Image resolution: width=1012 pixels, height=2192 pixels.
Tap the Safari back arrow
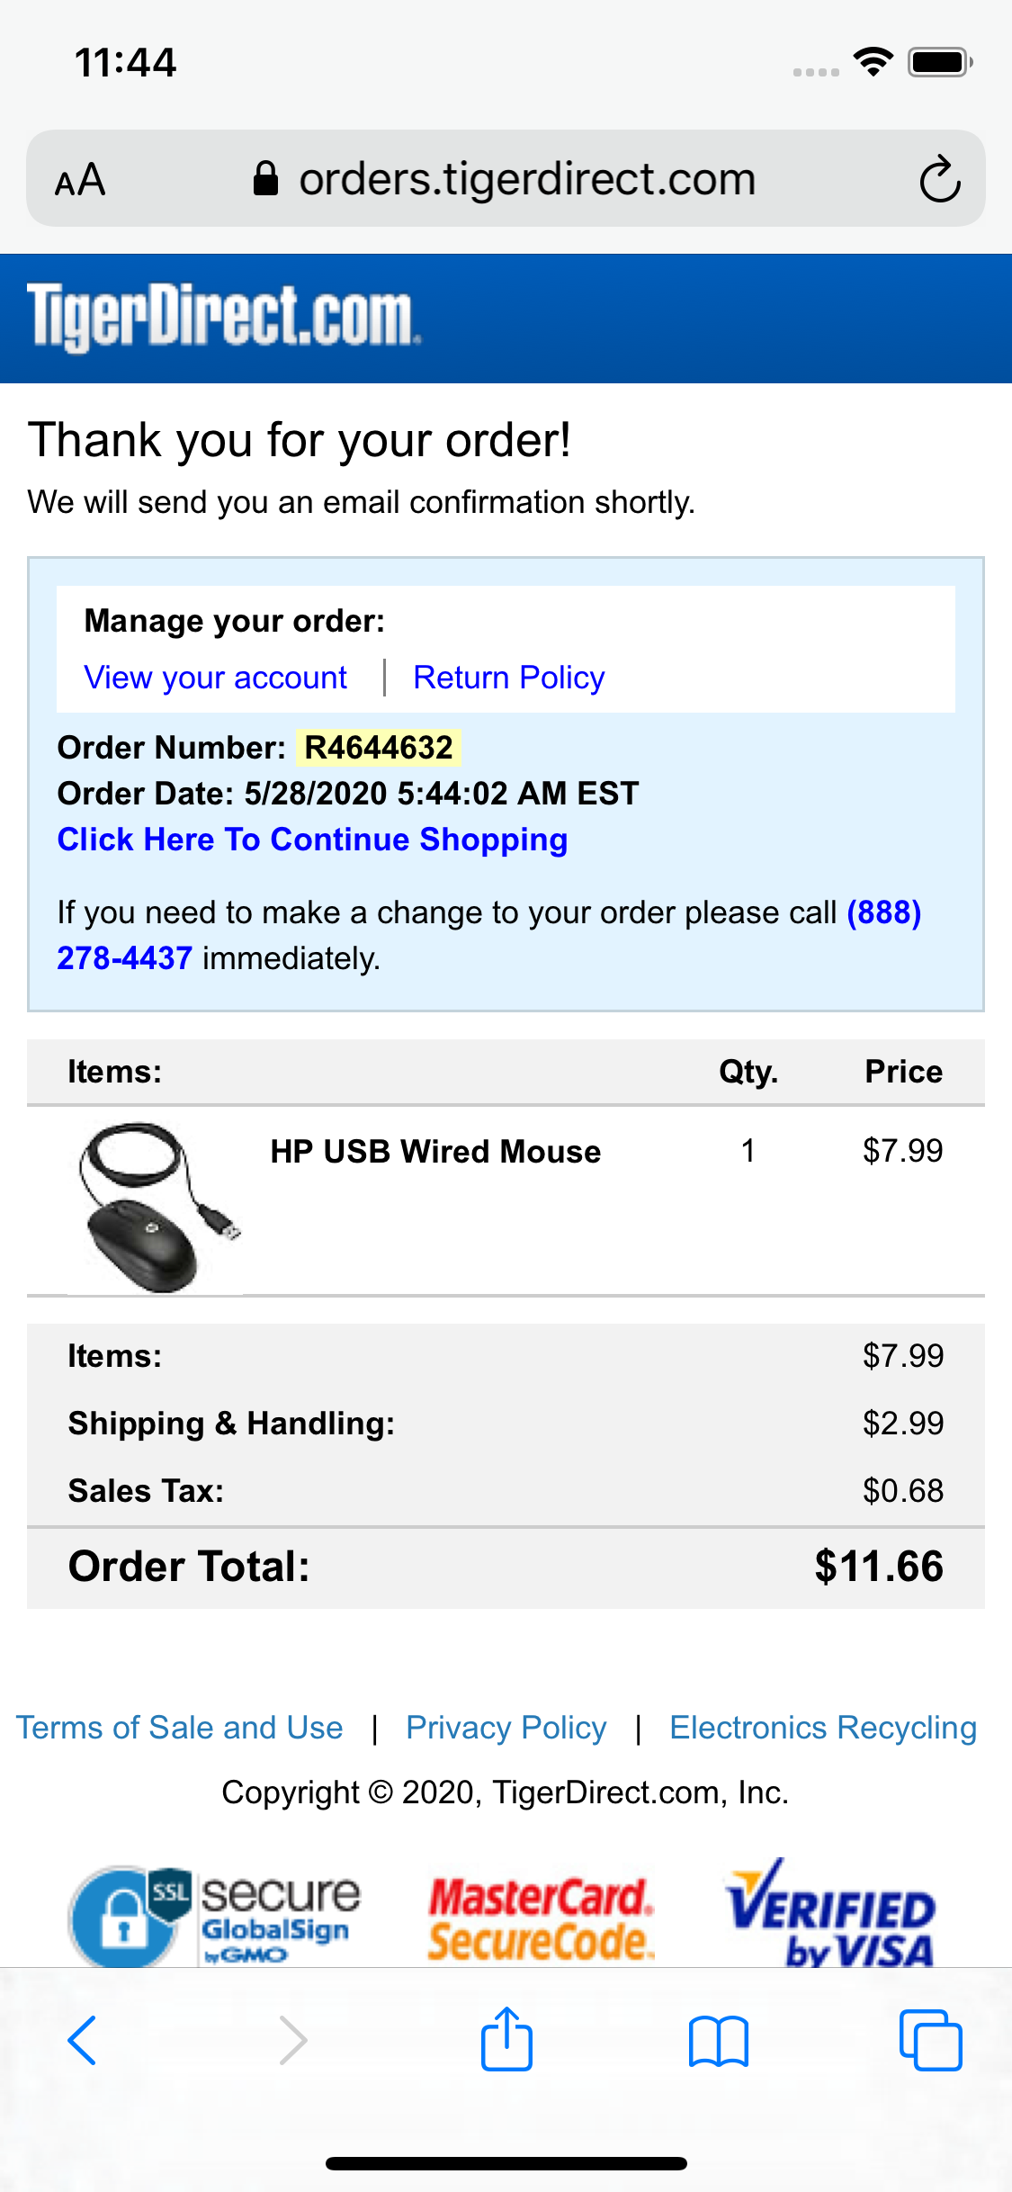[x=82, y=2040]
